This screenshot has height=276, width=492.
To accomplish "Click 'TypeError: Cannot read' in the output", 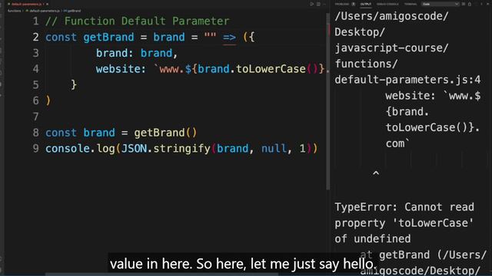I will pos(404,207).
